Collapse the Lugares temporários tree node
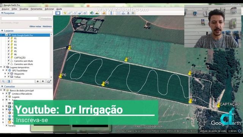The width and height of the screenshot is (243, 137). coord(1,67)
